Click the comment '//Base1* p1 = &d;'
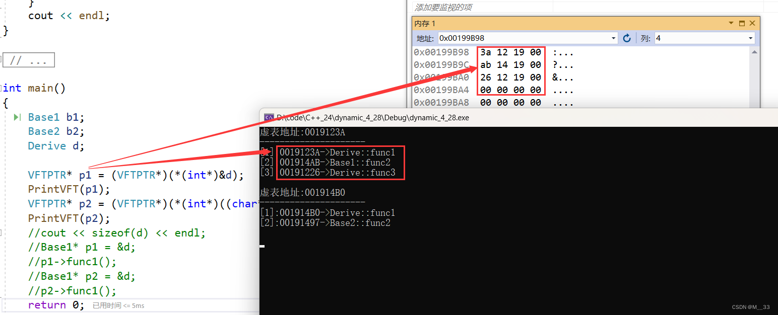The width and height of the screenshot is (778, 315). tap(82, 248)
